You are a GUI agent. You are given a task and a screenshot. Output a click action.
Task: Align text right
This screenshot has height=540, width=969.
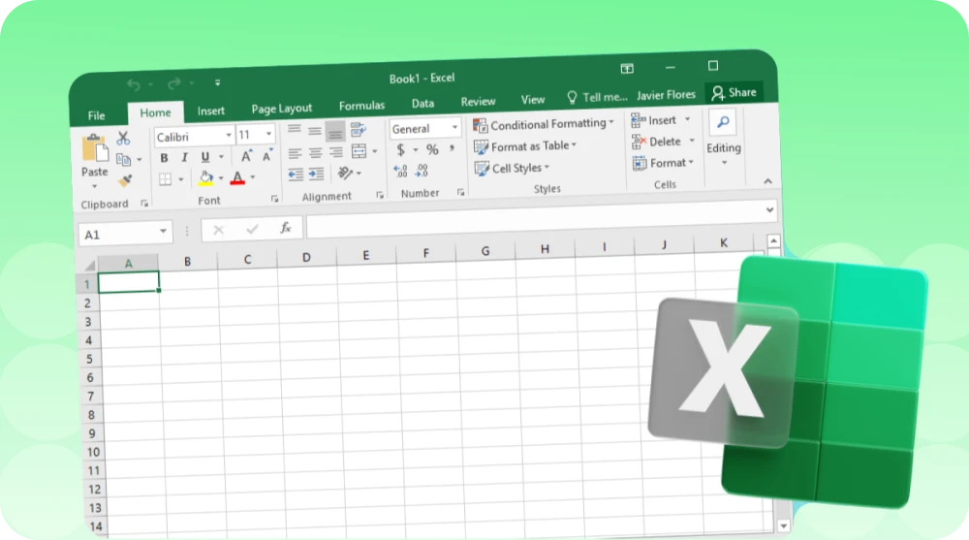pyautogui.click(x=335, y=151)
